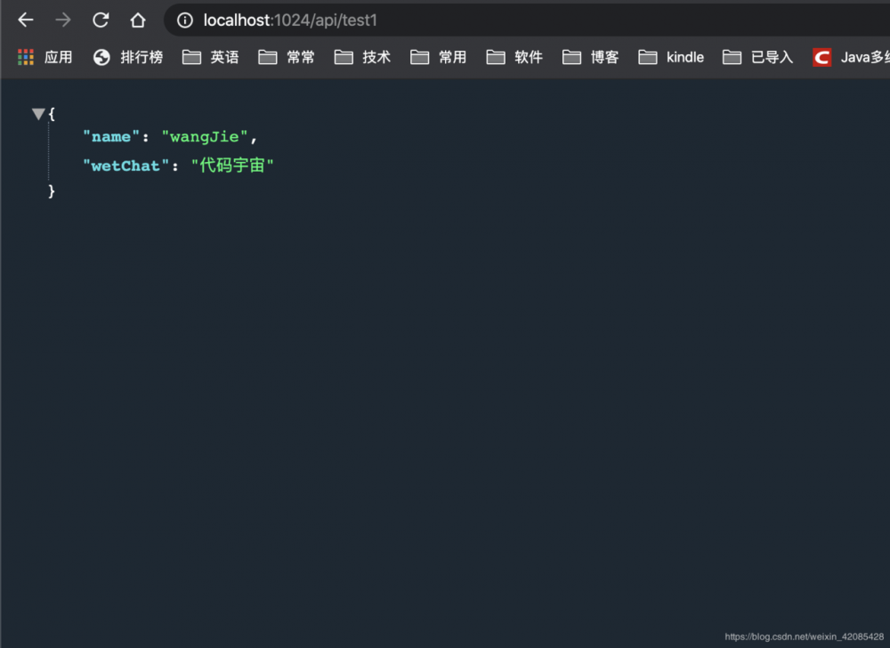Open the 博客 bookmark folder dropdown
The height and width of the screenshot is (648, 890).
click(x=572, y=56)
